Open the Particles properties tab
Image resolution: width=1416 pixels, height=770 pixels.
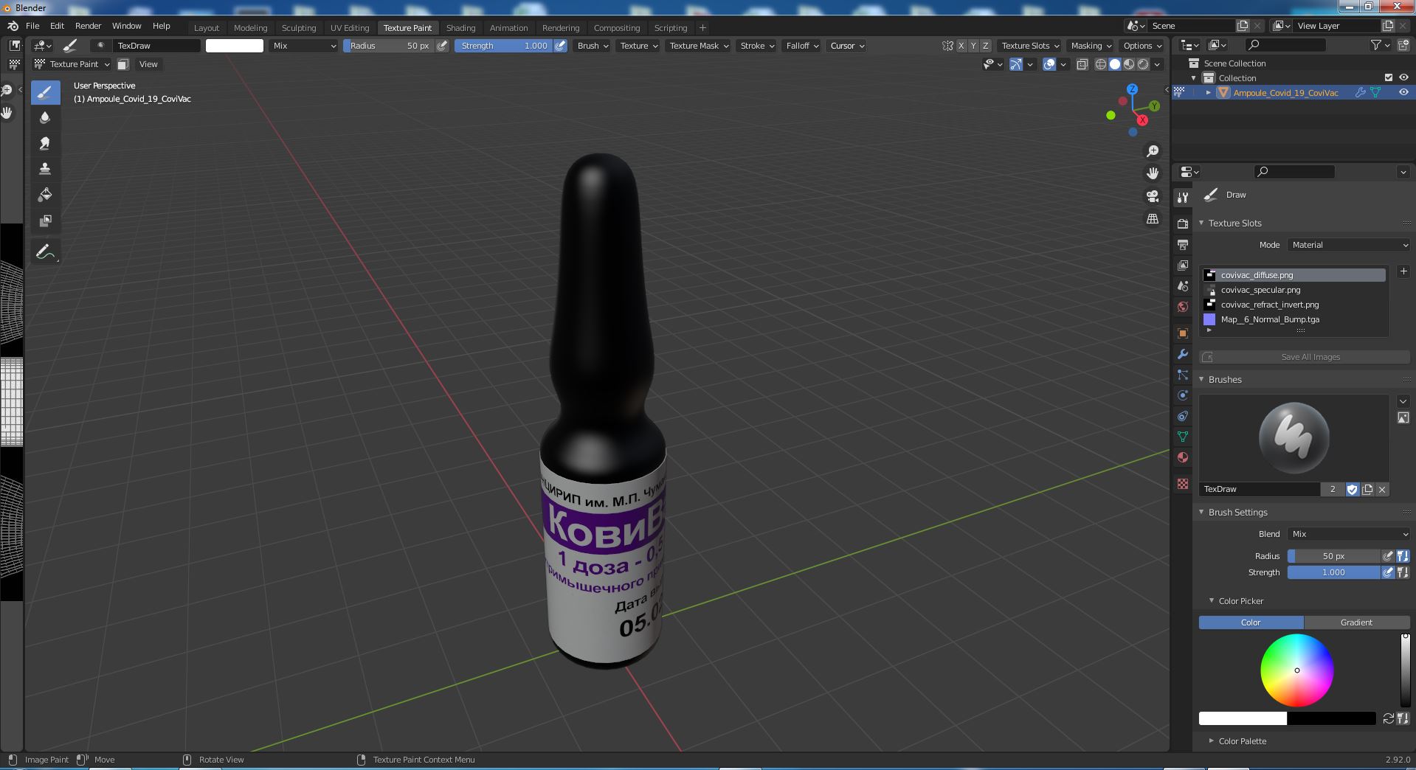(x=1183, y=375)
